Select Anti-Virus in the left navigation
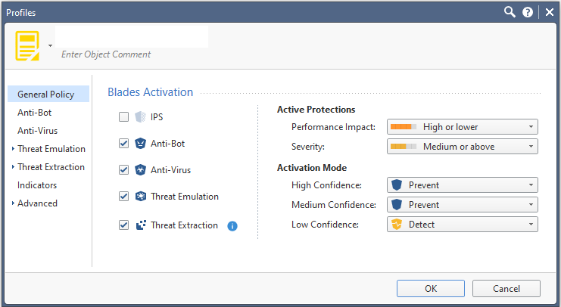The width and height of the screenshot is (561, 307). (x=38, y=131)
